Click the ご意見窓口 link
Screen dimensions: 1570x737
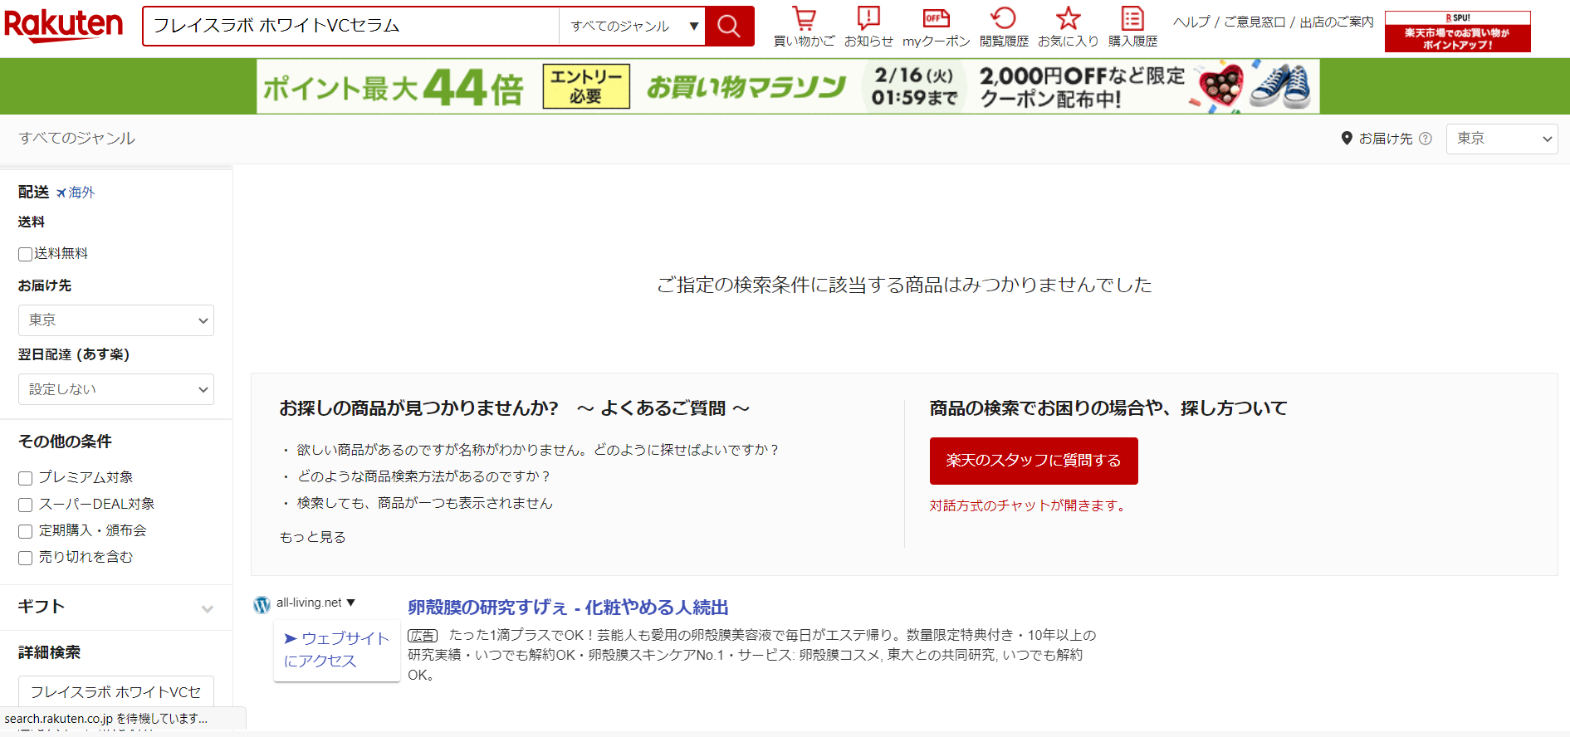[x=1255, y=22]
